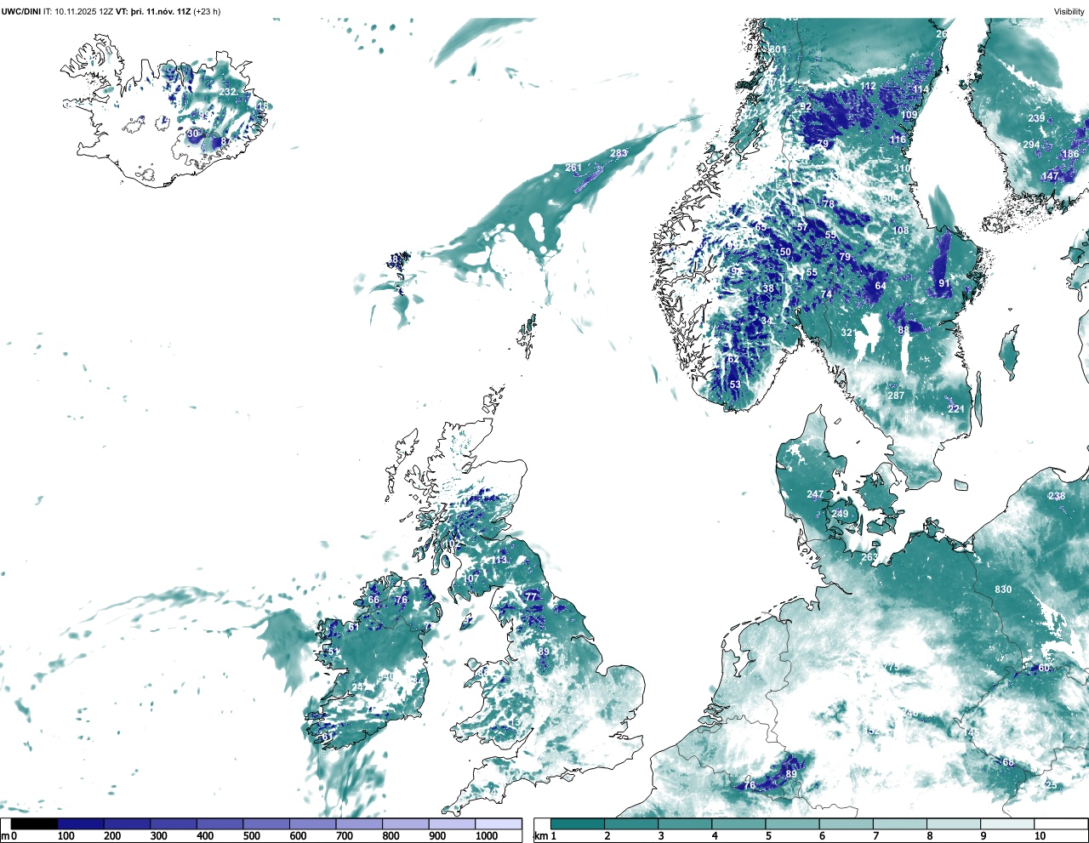Image resolution: width=1089 pixels, height=843 pixels.
Task: Click the '147' value in southern Finland
Action: point(1051,176)
